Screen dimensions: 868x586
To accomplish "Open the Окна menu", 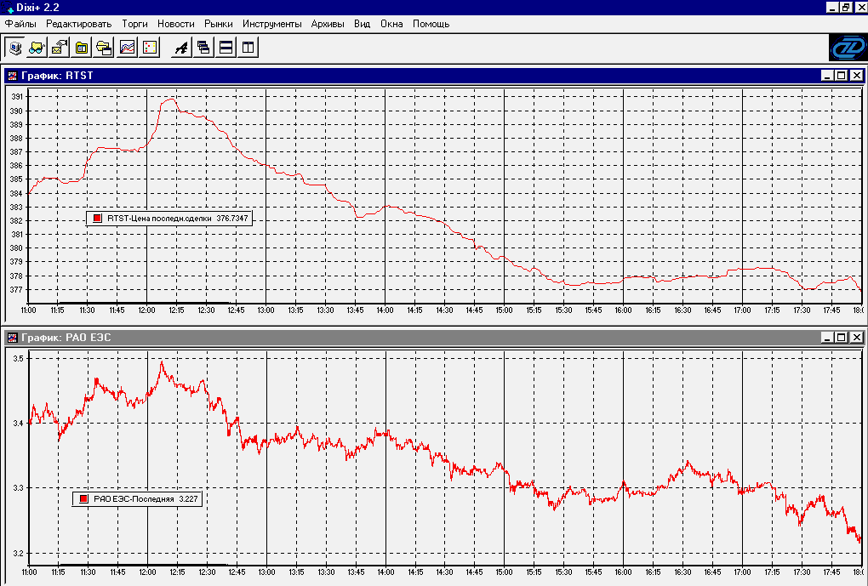I will point(391,24).
